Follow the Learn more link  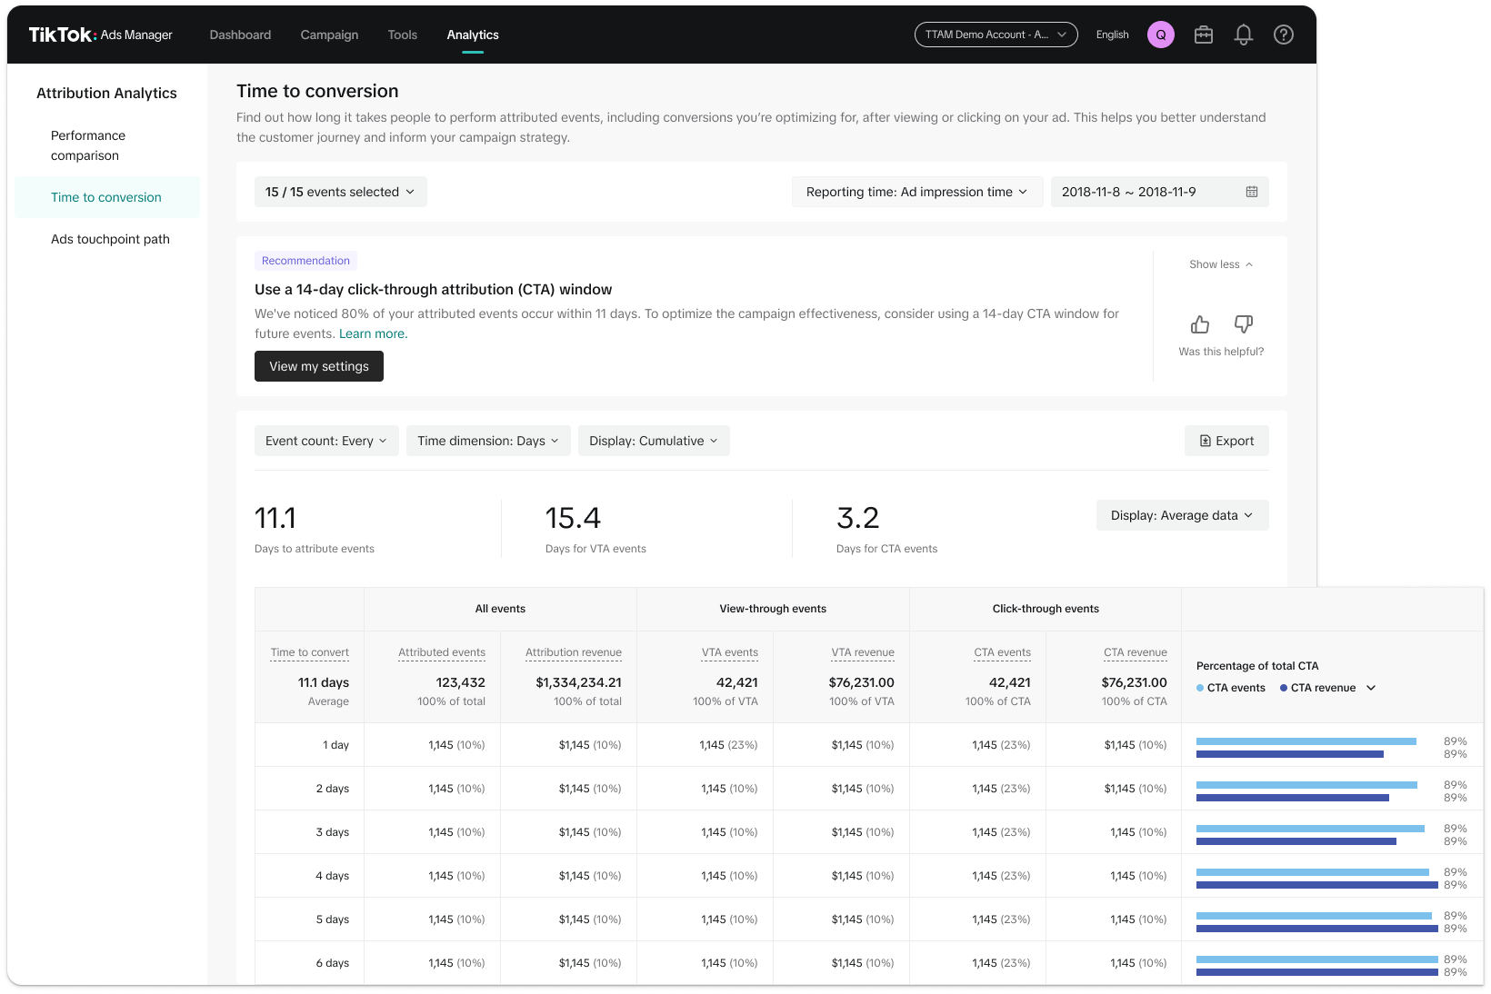[x=373, y=333]
